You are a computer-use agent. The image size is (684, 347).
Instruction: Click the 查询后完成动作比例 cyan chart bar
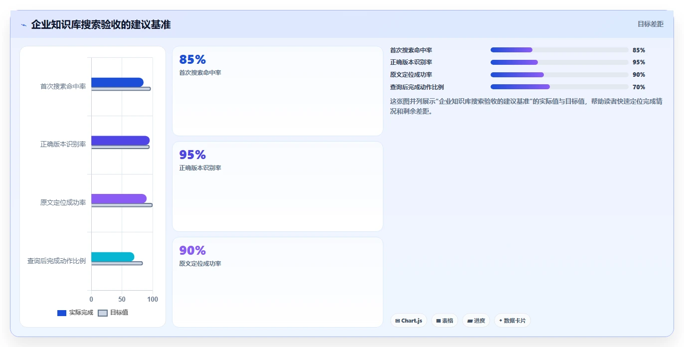point(113,257)
